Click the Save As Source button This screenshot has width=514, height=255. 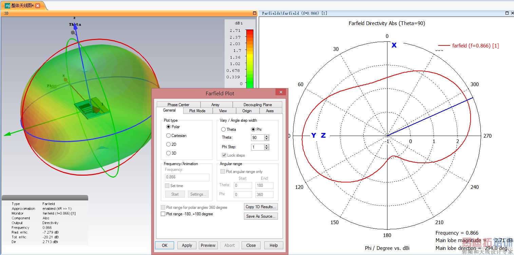point(261,216)
